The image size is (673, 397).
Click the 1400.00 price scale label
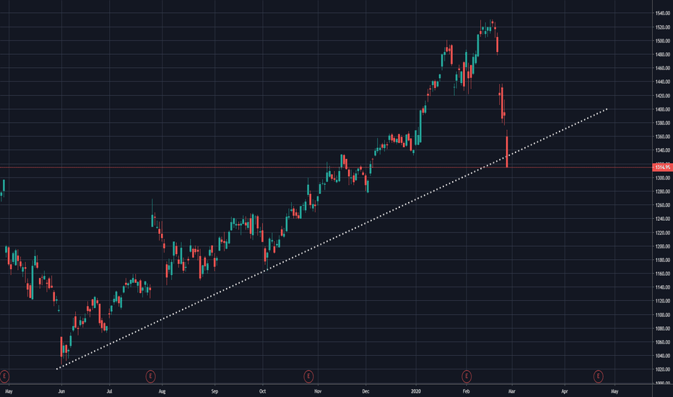tap(663, 110)
